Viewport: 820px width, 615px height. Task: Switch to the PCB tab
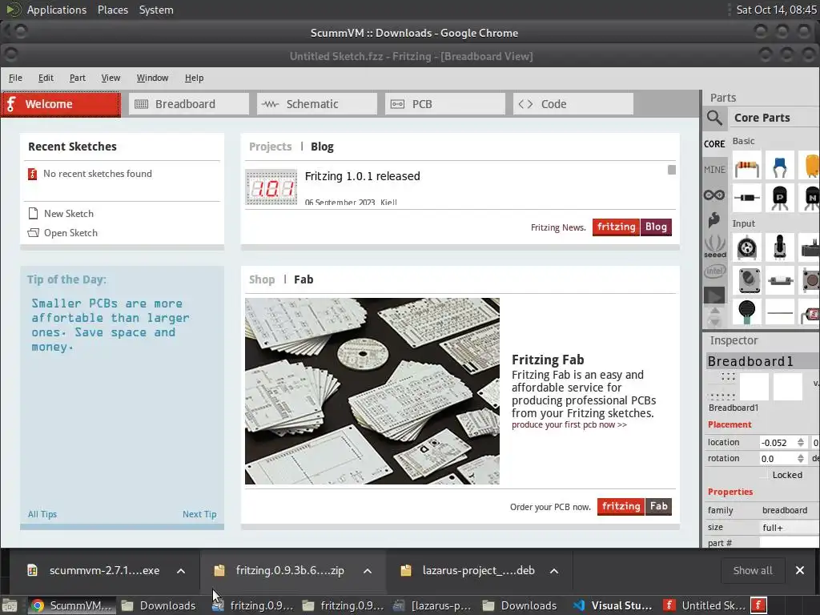(x=445, y=104)
